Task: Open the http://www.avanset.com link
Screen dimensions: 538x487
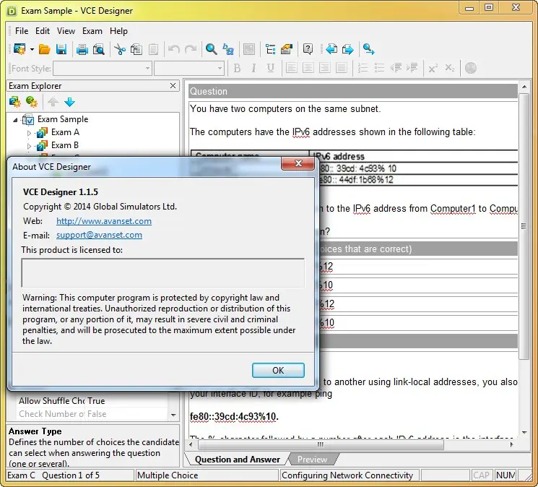Action: point(104,221)
